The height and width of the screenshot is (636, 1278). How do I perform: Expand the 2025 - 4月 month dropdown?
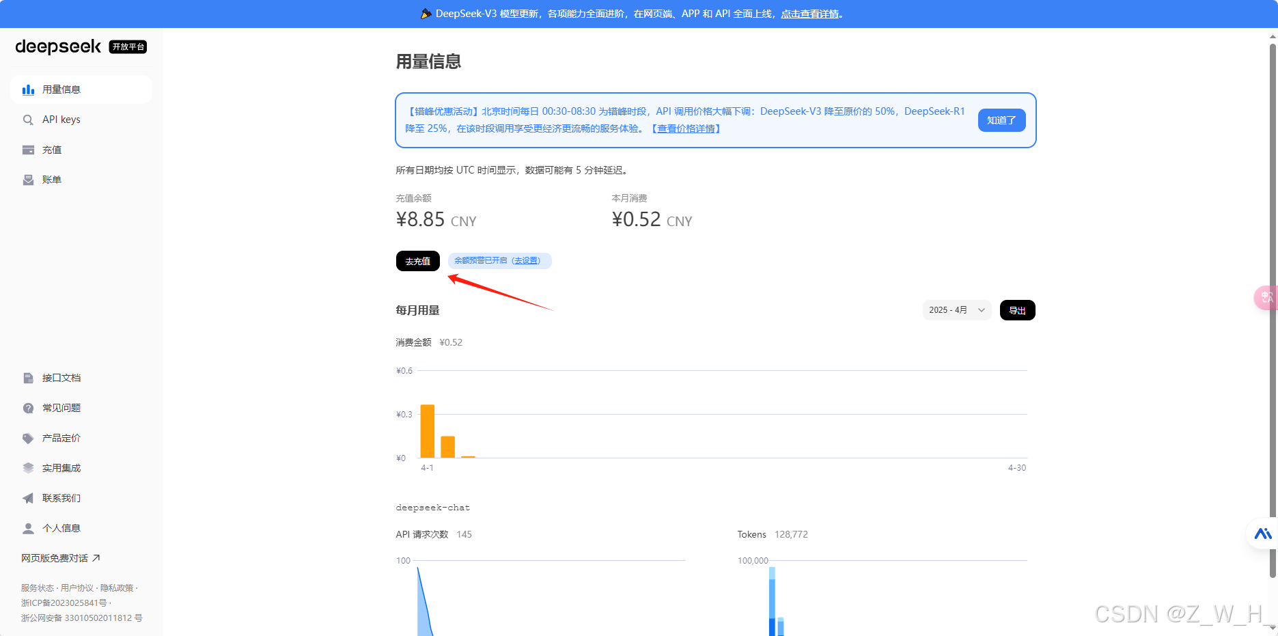(957, 310)
